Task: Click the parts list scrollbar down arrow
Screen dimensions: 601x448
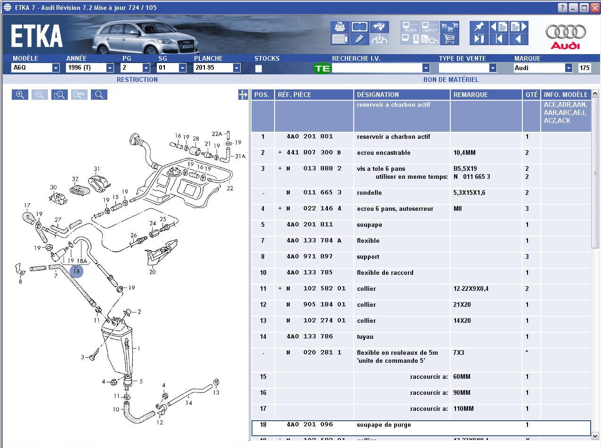Action: pyautogui.click(x=595, y=436)
